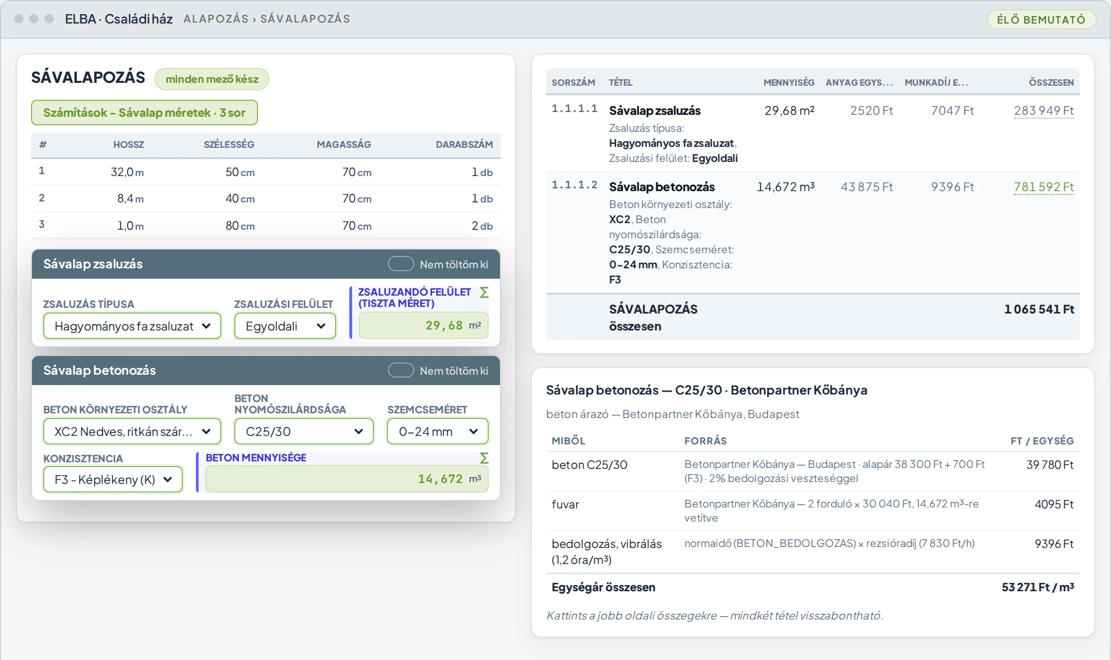Viewport: 1111px width, 660px height.
Task: Click the '53 271 Ft / m³' unit price total
Action: tap(1038, 587)
